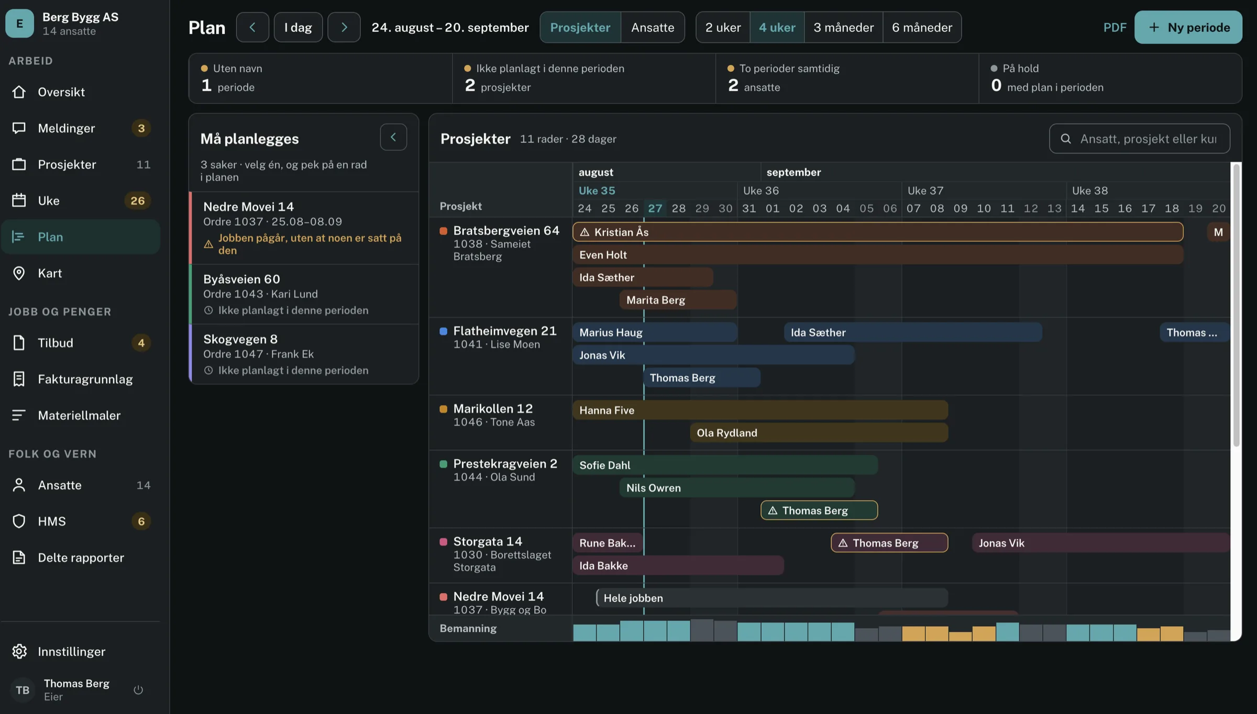Switch view to Ansatte
The width and height of the screenshot is (1257, 714).
tap(652, 27)
